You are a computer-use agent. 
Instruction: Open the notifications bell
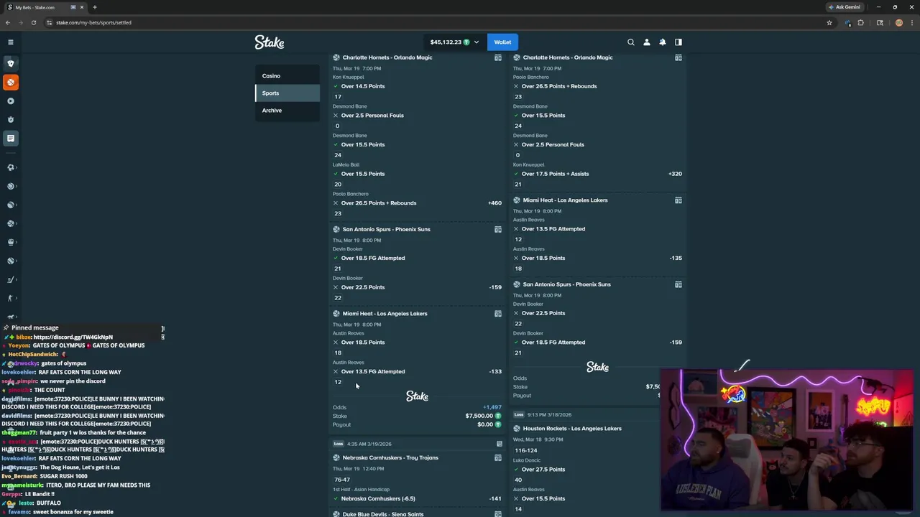point(663,42)
